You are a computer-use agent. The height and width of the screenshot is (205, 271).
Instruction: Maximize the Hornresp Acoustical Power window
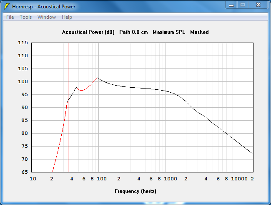click(243, 5)
